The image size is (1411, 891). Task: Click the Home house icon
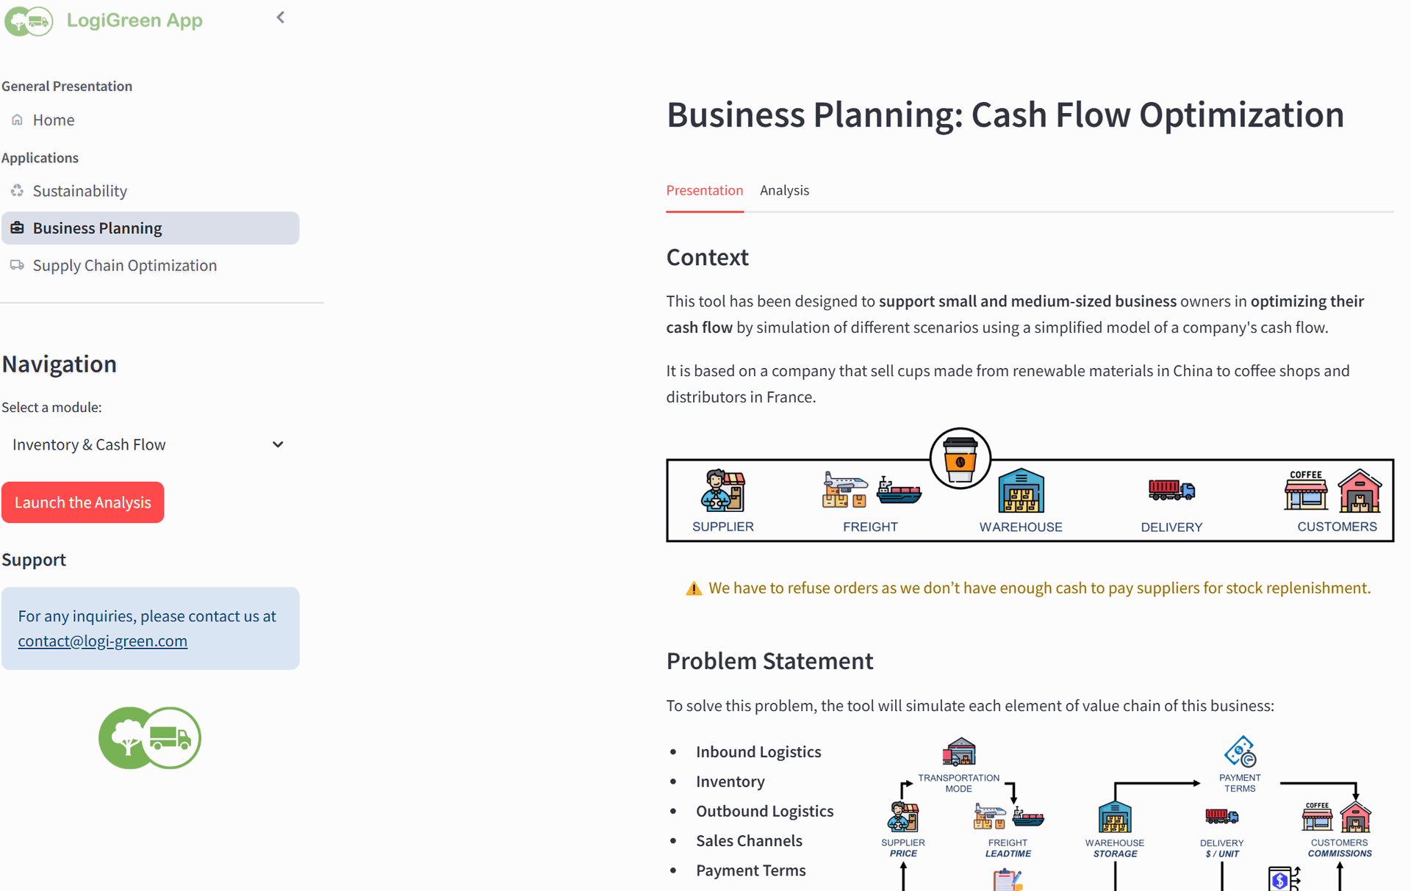tap(17, 119)
